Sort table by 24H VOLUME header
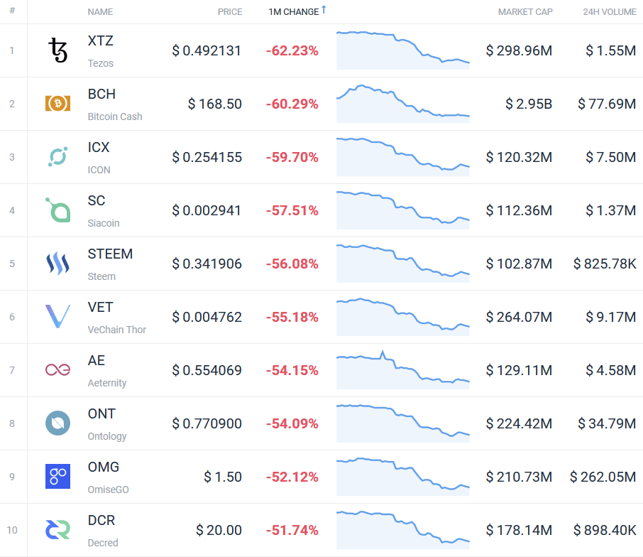Image resolution: width=643 pixels, height=557 pixels. 610,12
